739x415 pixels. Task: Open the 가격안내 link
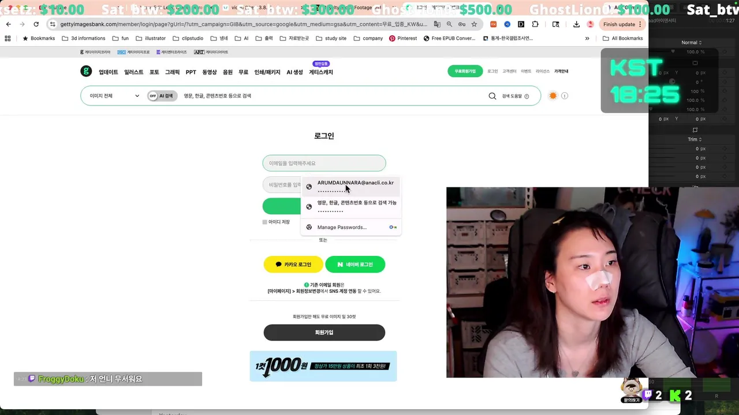(561, 71)
